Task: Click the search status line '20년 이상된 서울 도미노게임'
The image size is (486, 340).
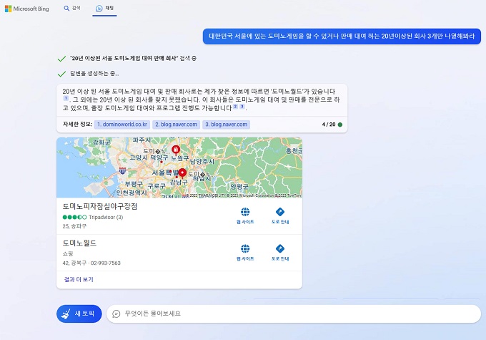Action: pos(133,59)
